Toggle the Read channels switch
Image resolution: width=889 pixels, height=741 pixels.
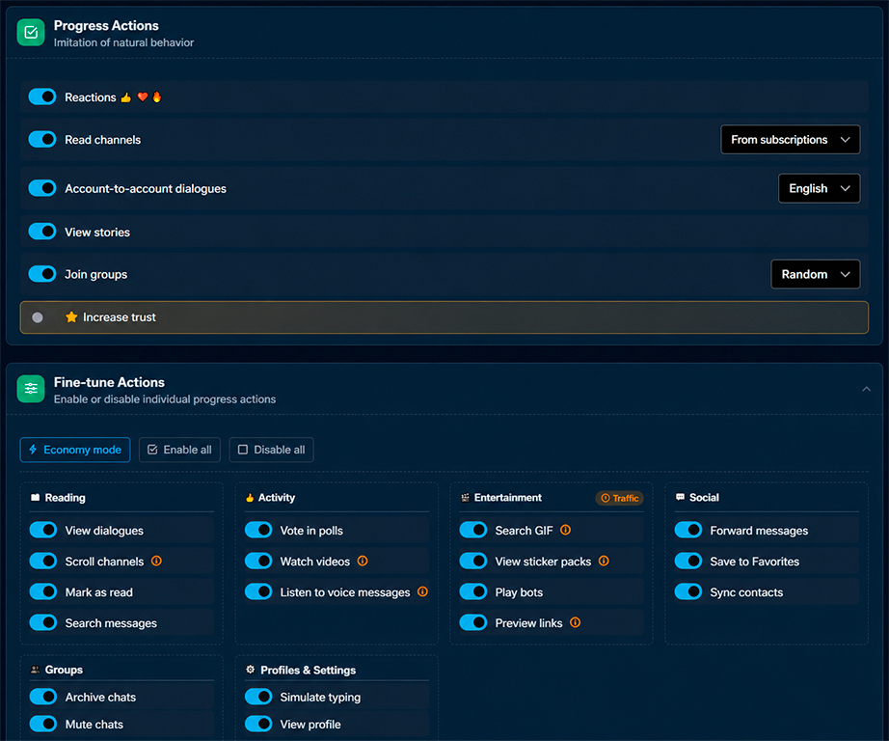(x=42, y=139)
